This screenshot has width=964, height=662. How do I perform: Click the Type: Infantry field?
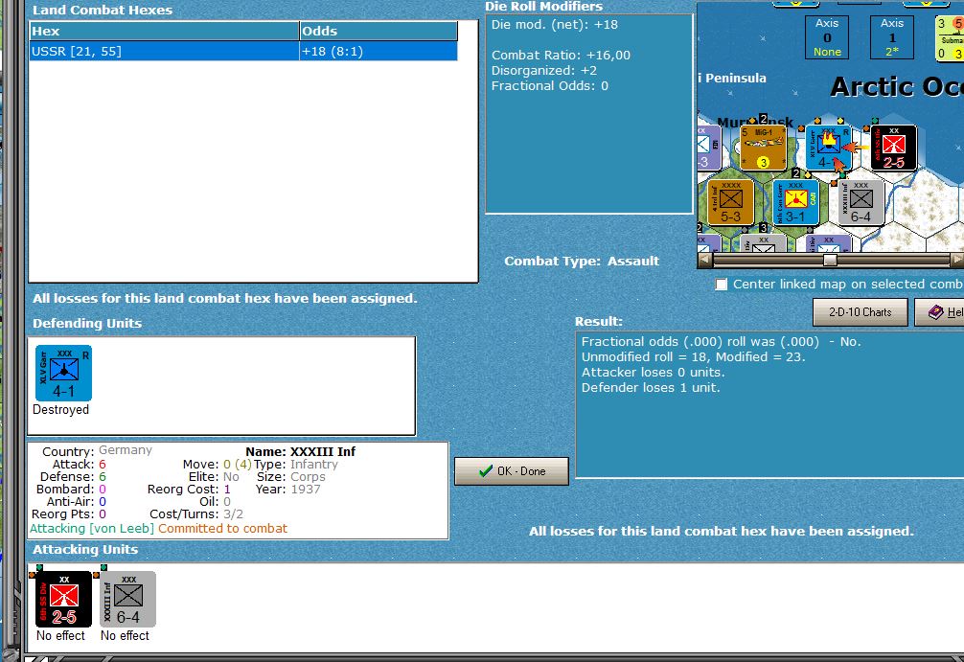point(296,465)
